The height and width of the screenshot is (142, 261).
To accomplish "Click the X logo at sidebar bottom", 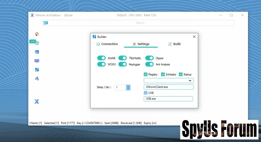I will pyautogui.click(x=37, y=102).
